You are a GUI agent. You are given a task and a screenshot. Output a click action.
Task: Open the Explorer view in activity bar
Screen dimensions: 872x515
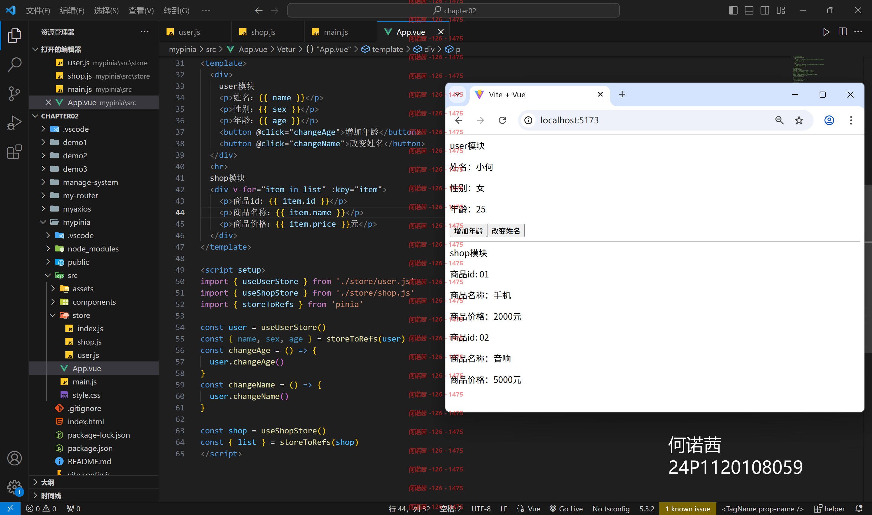pyautogui.click(x=14, y=35)
